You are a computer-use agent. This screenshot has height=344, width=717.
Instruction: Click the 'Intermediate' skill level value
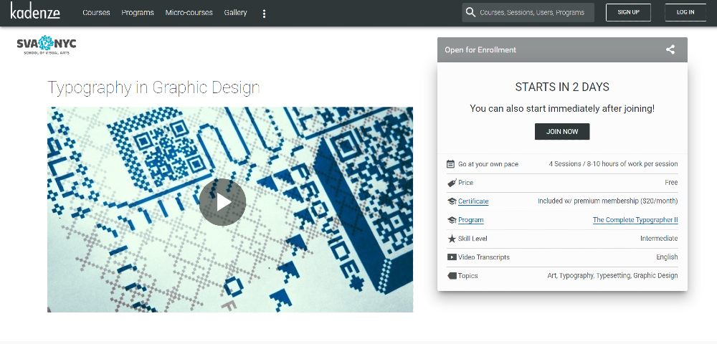coord(659,239)
